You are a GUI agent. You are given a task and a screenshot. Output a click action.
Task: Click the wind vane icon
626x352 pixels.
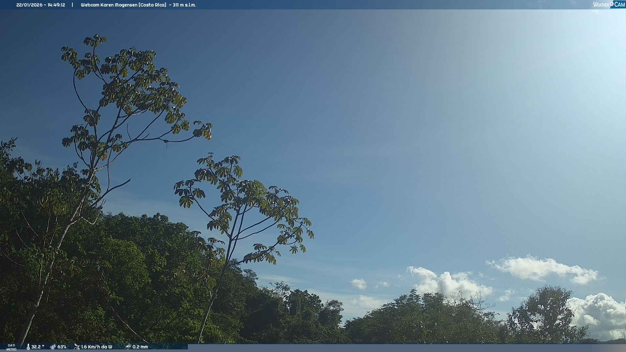point(77,347)
